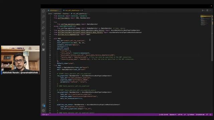Show errors and warnings in status bar

[x=45, y=115]
